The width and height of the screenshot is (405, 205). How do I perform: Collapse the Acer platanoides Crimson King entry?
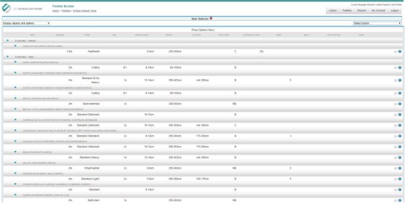[15, 73]
